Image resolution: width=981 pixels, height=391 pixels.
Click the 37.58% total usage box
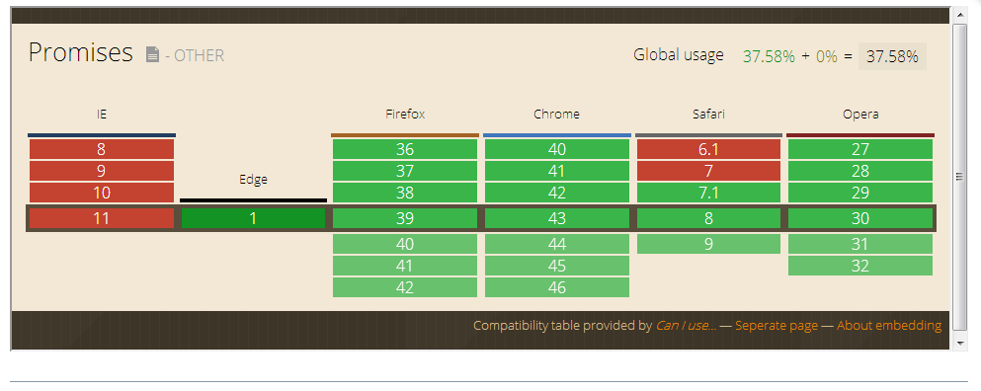tap(892, 56)
